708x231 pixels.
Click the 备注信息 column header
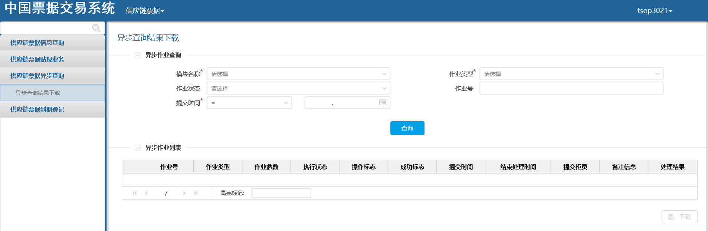(x=624, y=167)
